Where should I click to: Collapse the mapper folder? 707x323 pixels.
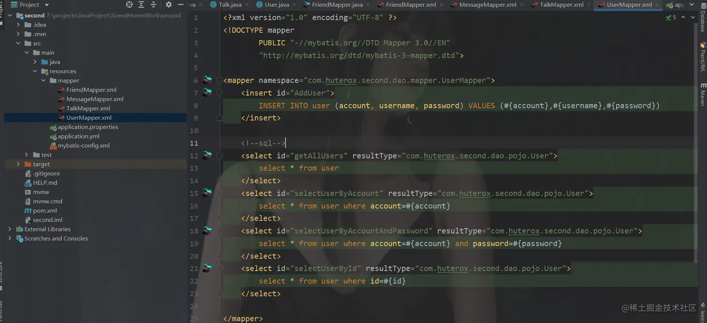43,80
